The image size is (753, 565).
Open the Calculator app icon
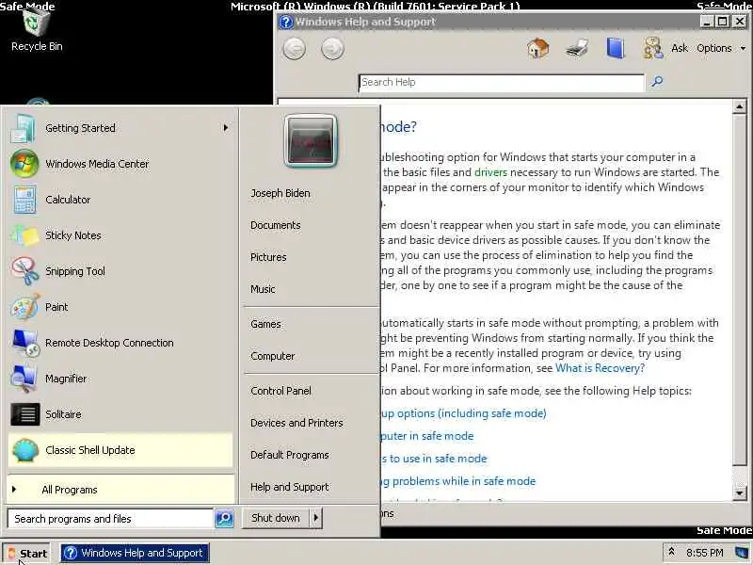point(24,200)
